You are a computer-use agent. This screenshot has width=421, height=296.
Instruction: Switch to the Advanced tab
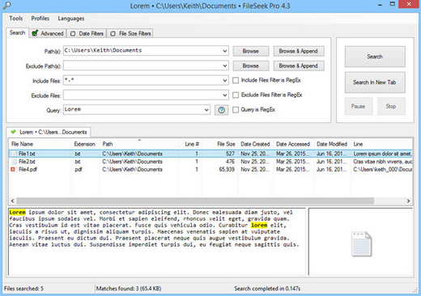(x=48, y=33)
